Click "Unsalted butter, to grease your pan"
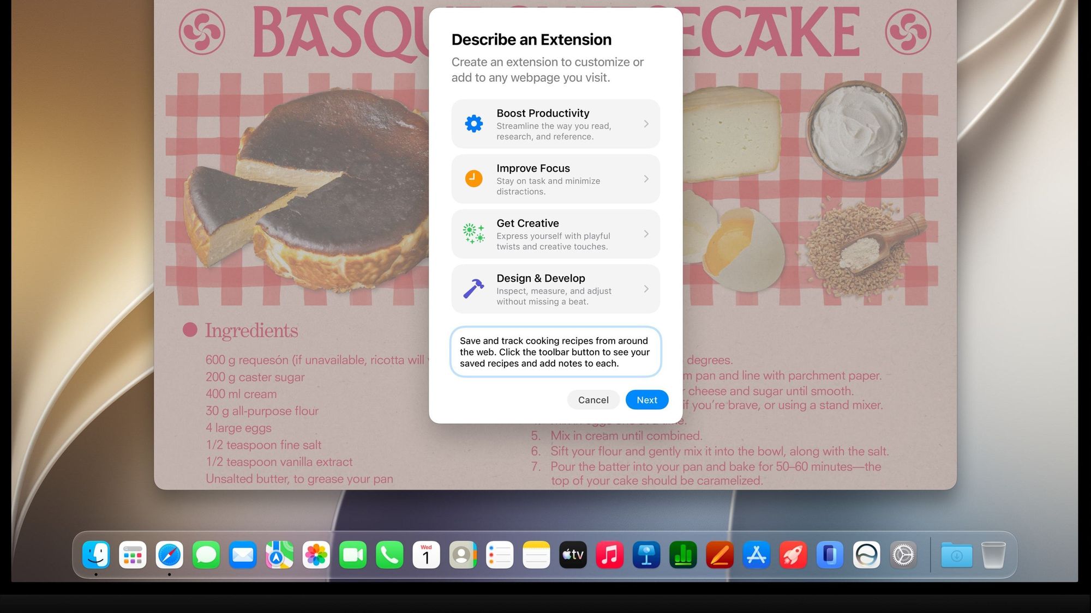The width and height of the screenshot is (1091, 613). [x=299, y=478]
